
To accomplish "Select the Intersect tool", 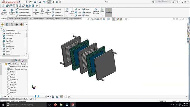I will [x=86, y=12].
